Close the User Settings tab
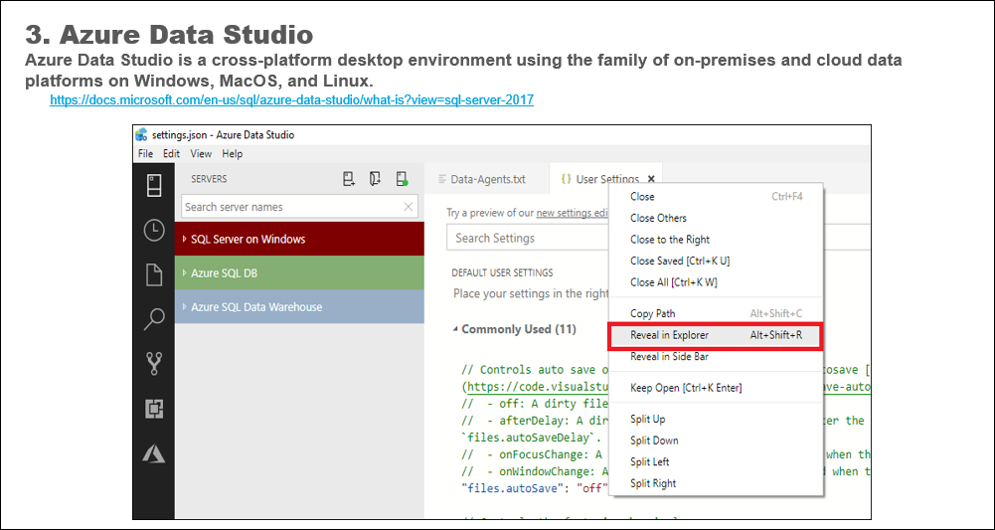995x530 pixels. [x=651, y=180]
